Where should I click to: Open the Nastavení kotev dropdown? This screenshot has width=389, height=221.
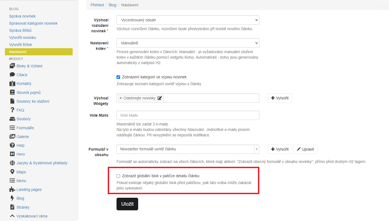tap(188, 43)
